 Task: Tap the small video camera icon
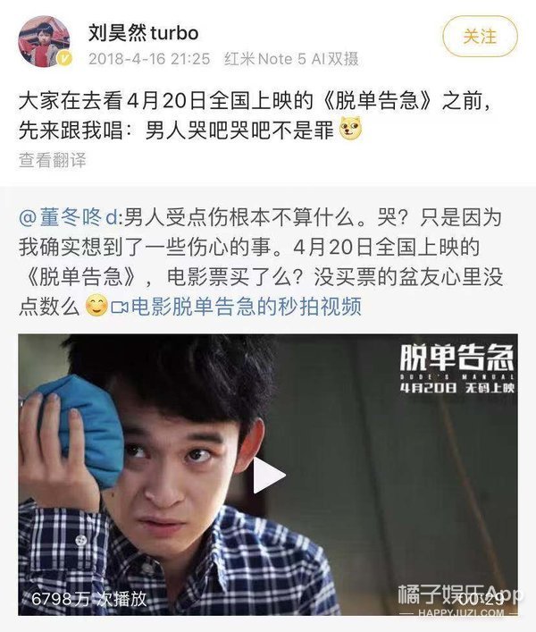(x=120, y=308)
